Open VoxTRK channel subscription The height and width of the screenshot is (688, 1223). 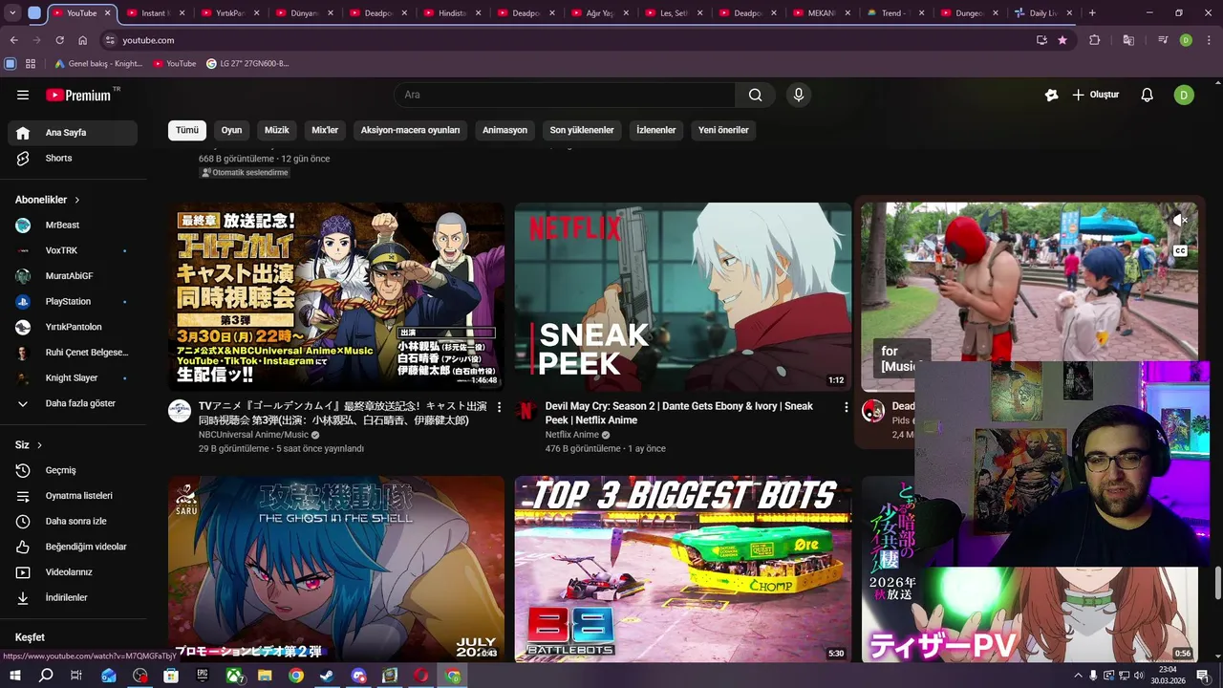tap(73, 250)
